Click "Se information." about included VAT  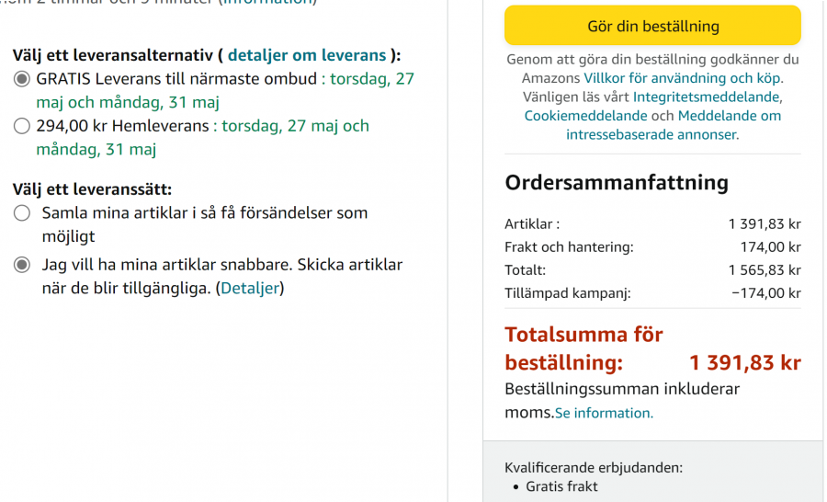tap(604, 414)
